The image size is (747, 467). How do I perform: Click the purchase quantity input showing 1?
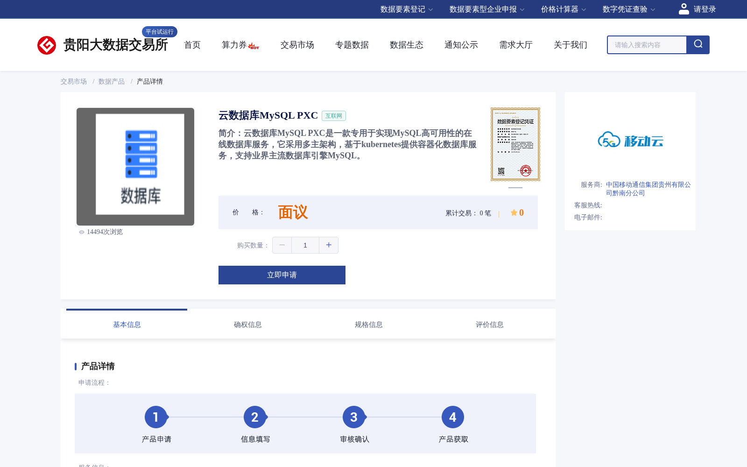[305, 245]
